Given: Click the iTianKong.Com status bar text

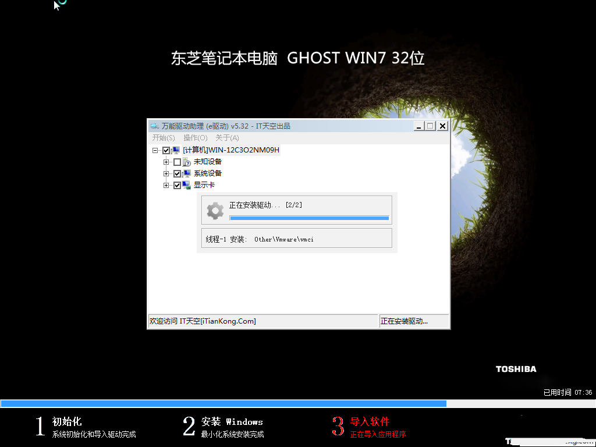Looking at the screenshot, I should click(x=203, y=321).
